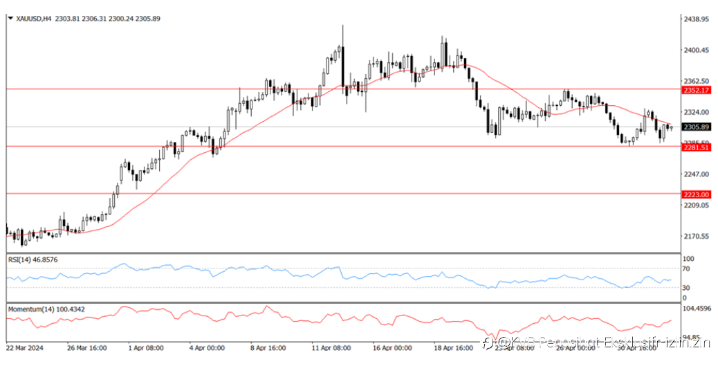
Task: Click the 2438.95 price axis value
Action: (696, 19)
